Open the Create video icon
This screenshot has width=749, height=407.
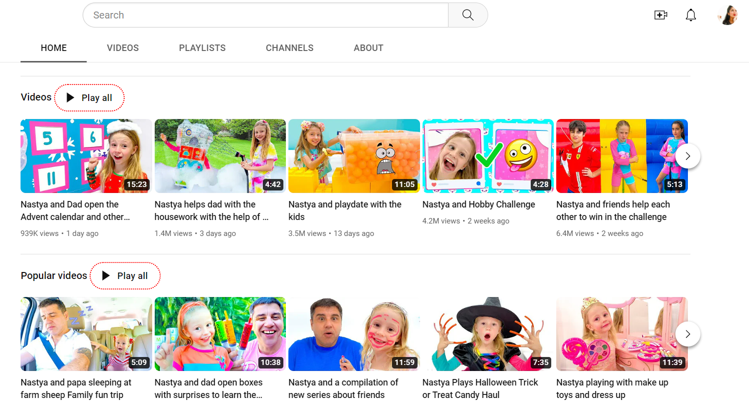[661, 15]
